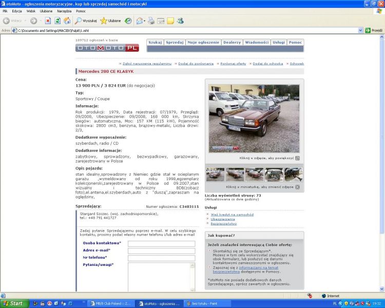385x308 pixels.
Task: Select the interior fifth thumbnail
Action: (x=294, y=175)
